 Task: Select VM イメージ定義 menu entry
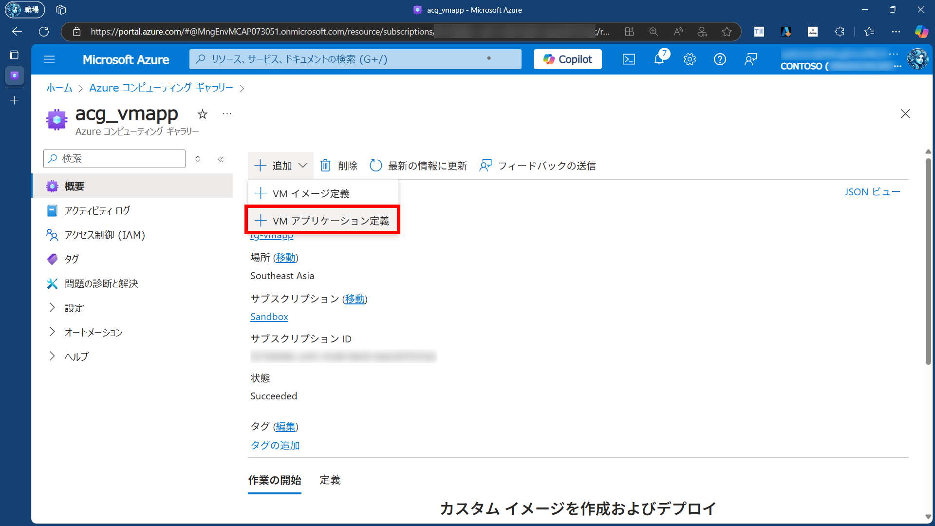point(323,194)
